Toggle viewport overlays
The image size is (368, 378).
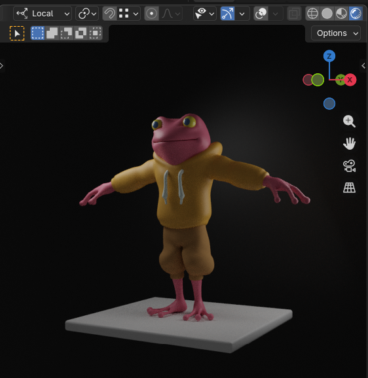coord(261,14)
